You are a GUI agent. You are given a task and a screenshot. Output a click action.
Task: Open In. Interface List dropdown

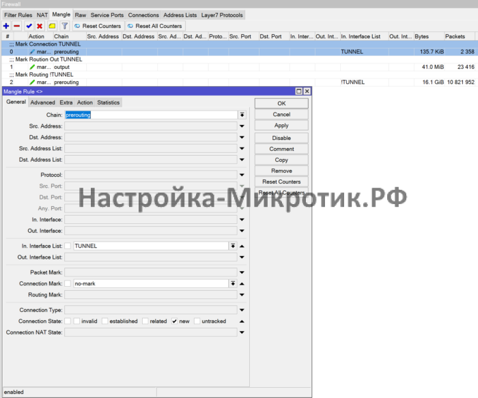(x=233, y=246)
